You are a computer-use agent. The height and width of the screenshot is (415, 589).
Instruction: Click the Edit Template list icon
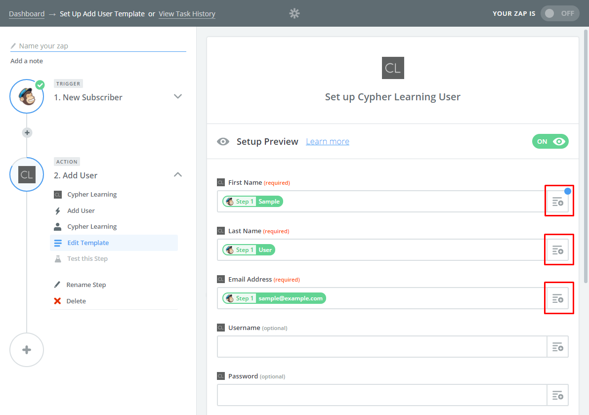click(x=58, y=243)
